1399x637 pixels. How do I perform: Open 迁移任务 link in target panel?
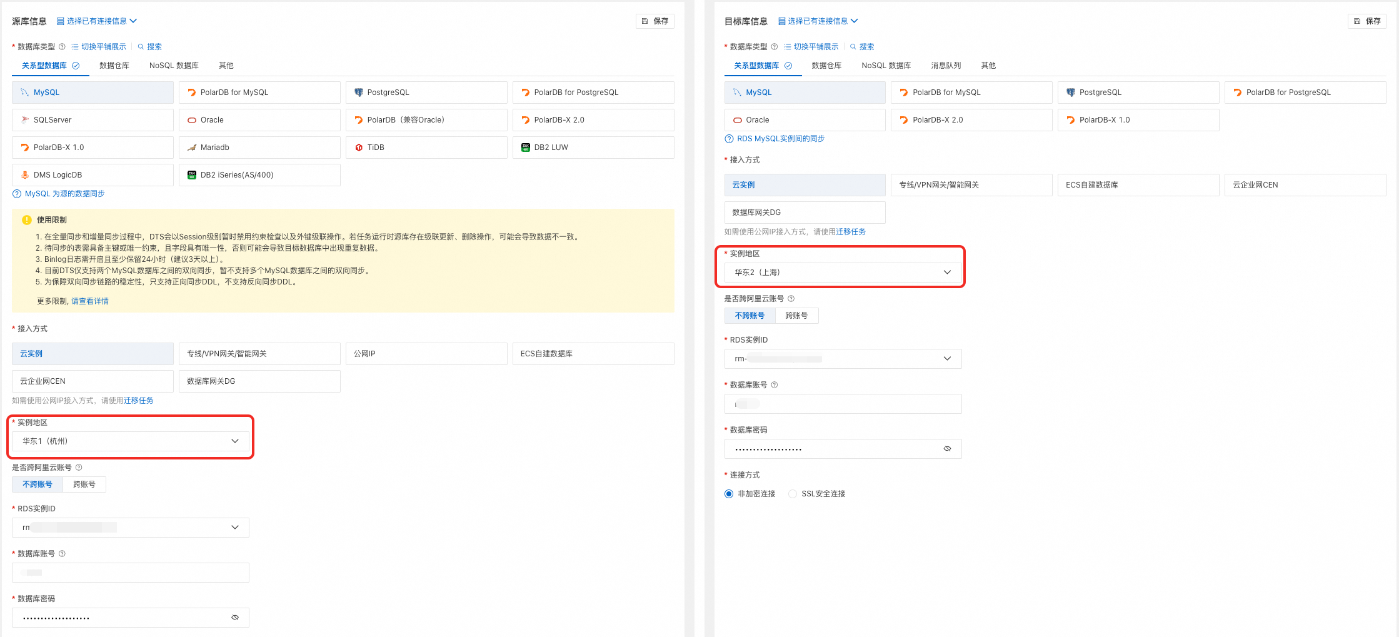coord(851,232)
